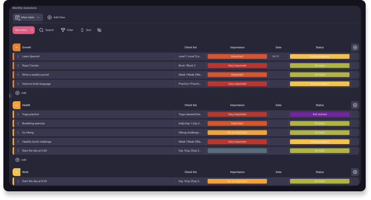This screenshot has width=371, height=200.
Task: Click plus icon in Work group header
Action: (x=355, y=172)
